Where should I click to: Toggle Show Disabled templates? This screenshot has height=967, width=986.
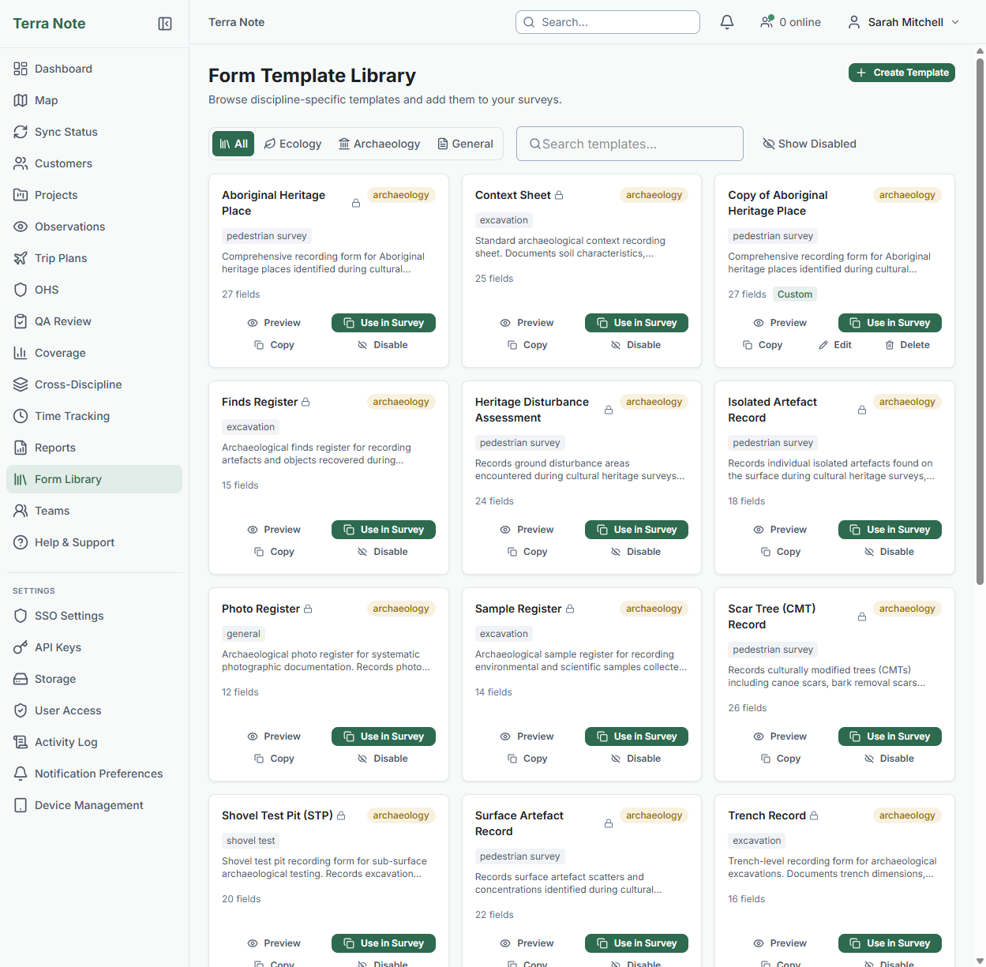(809, 144)
